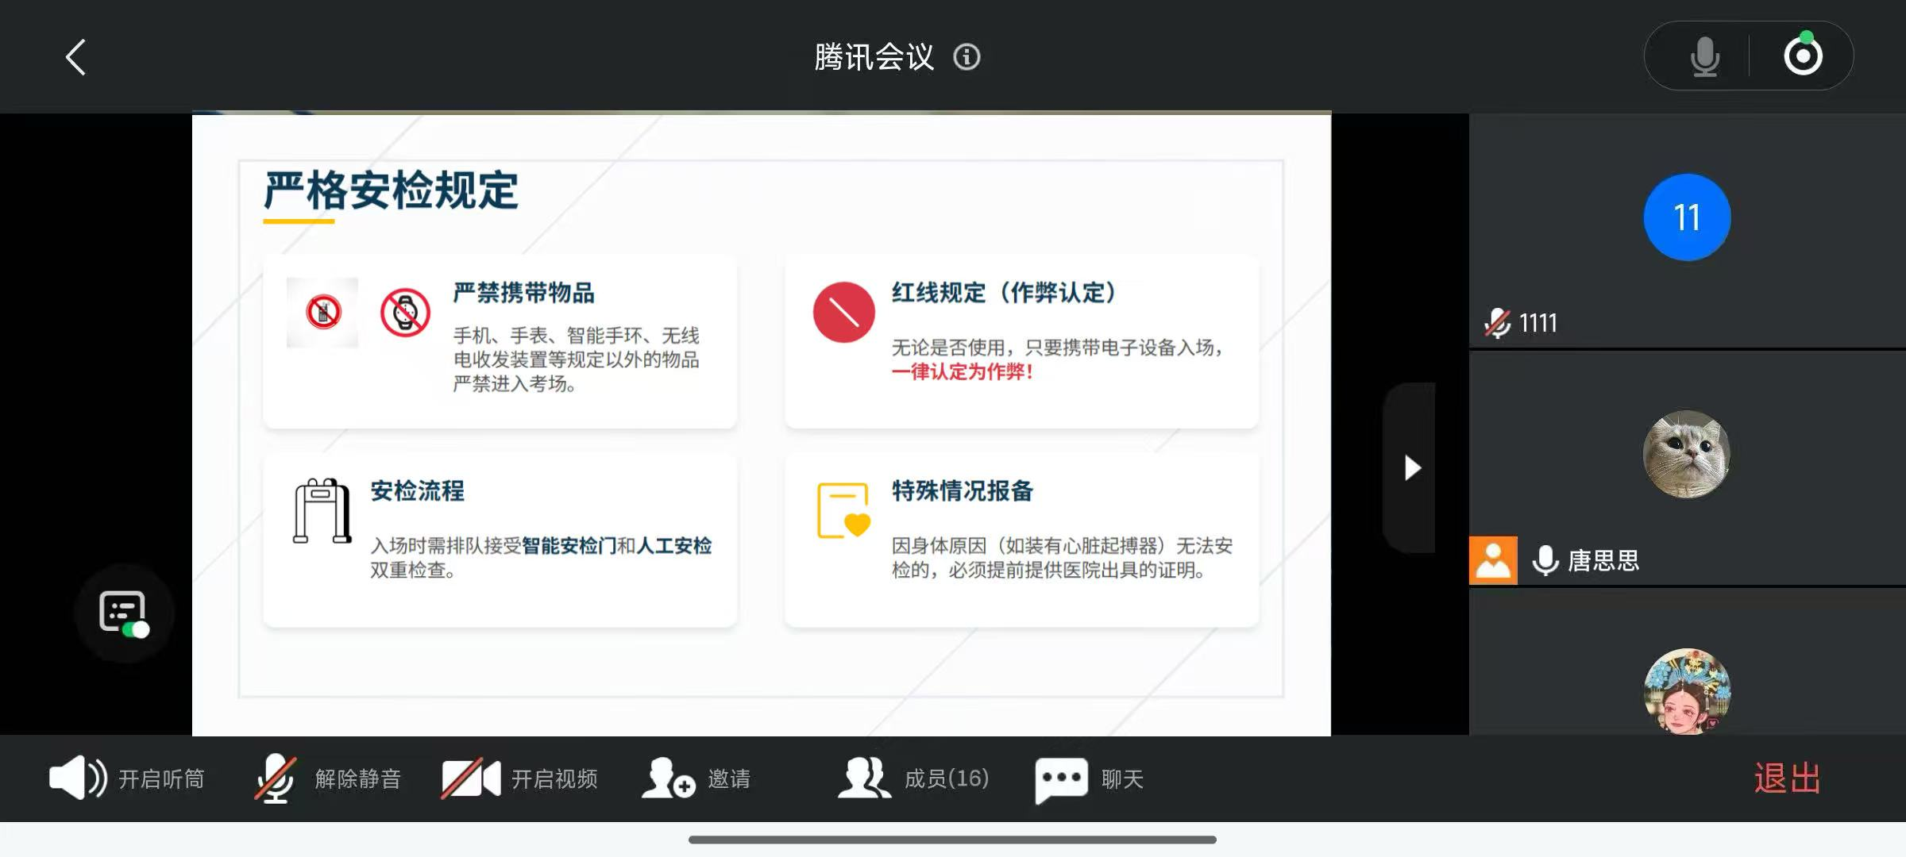Tap the back chevron at top left
Image resolution: width=1906 pixels, height=857 pixels.
pos(75,56)
